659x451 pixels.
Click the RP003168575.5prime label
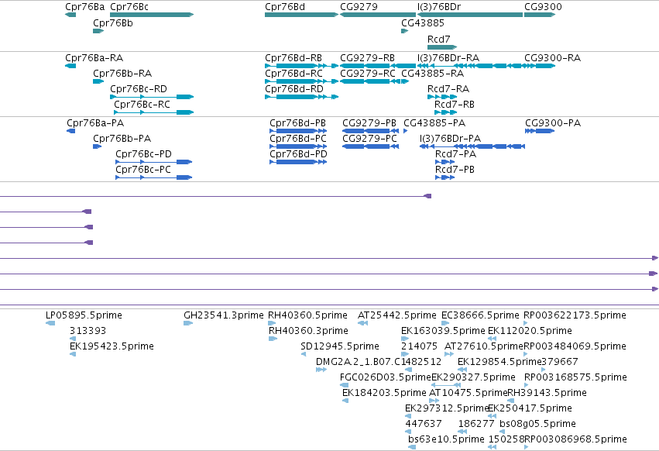click(575, 377)
